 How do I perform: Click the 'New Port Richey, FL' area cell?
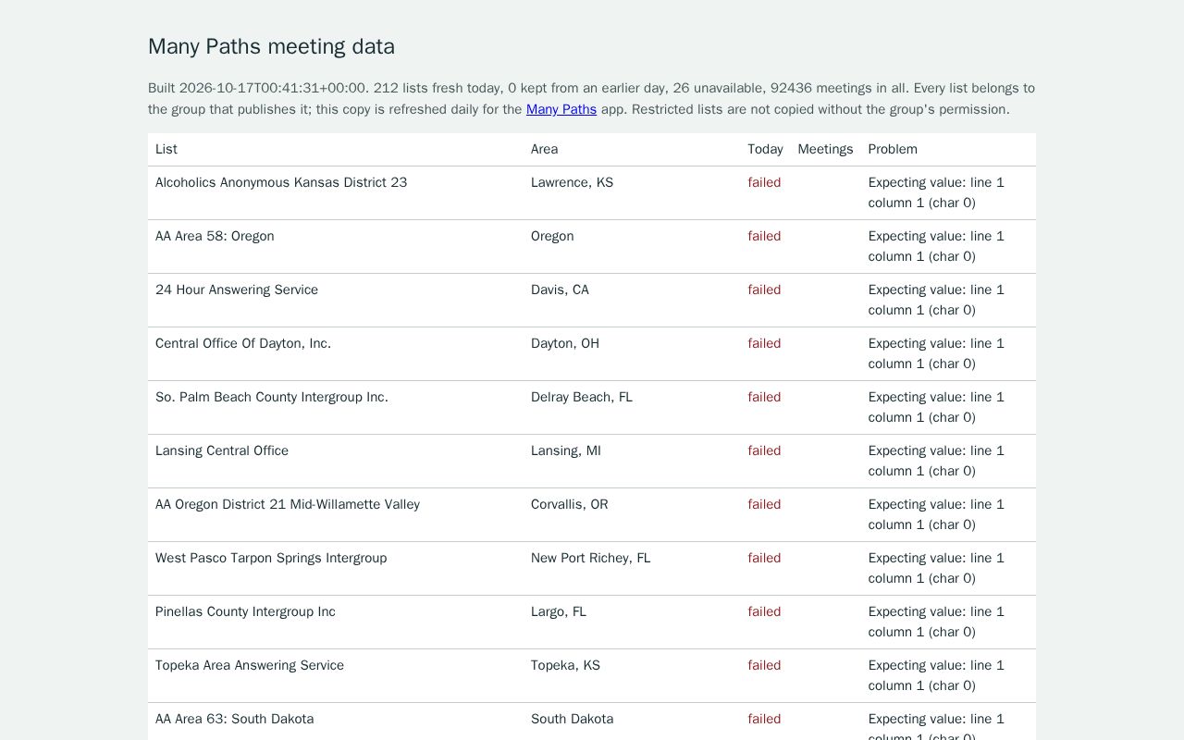tap(591, 558)
